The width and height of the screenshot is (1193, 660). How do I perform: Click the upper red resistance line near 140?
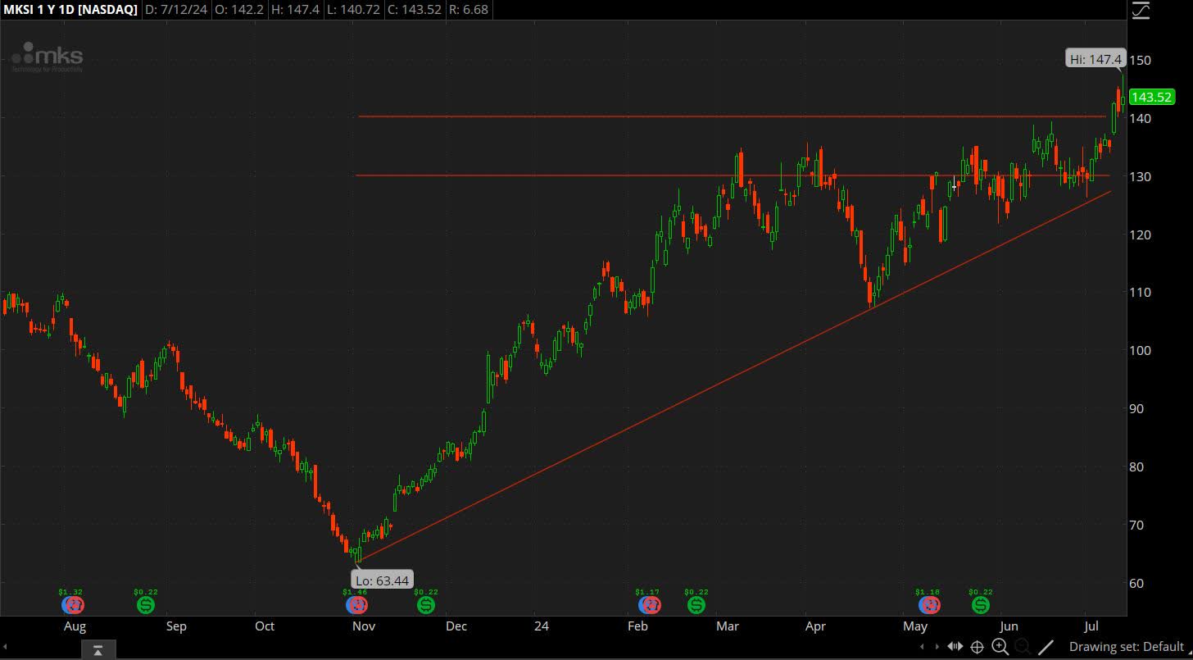pos(737,116)
